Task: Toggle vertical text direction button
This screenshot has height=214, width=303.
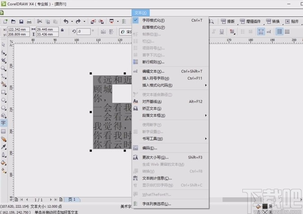Action: 287,32
